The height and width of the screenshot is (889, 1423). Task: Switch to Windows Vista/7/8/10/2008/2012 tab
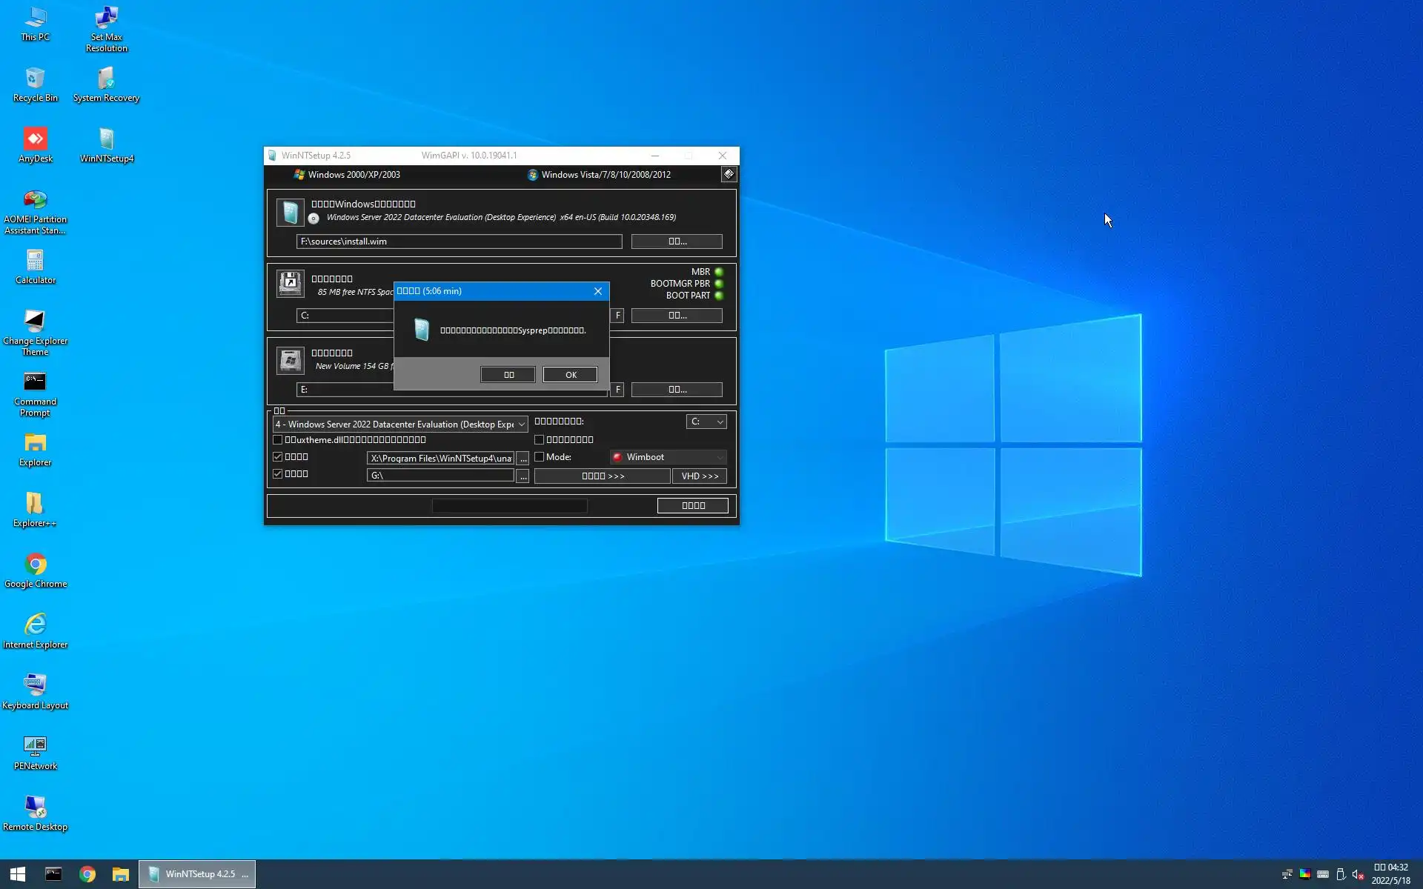pyautogui.click(x=599, y=175)
